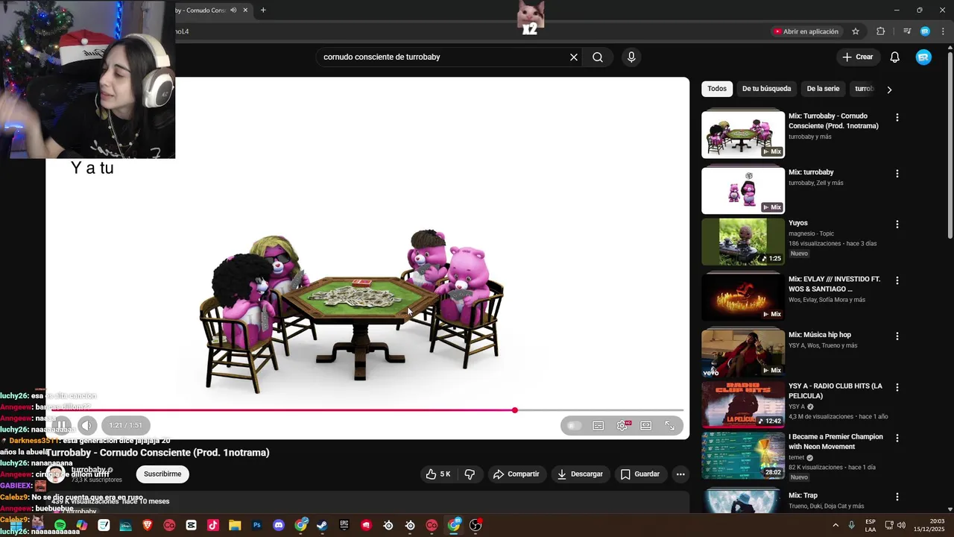Seek using the red progress bar handle
Viewport: 954px width, 537px height.
[514, 410]
